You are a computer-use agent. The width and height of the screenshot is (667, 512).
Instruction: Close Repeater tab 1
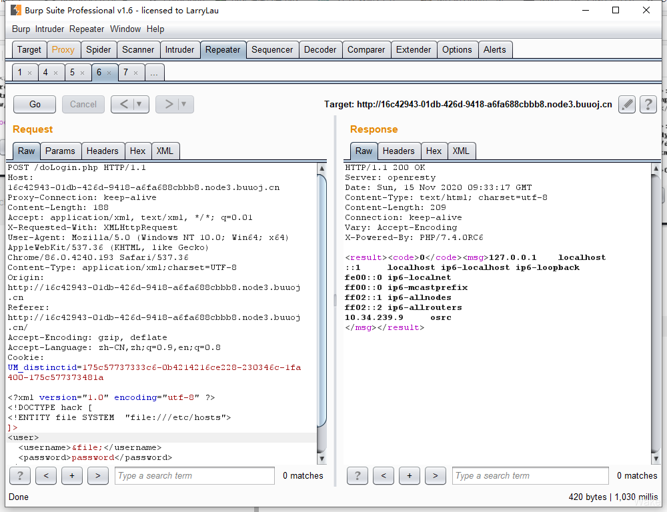tap(30, 73)
